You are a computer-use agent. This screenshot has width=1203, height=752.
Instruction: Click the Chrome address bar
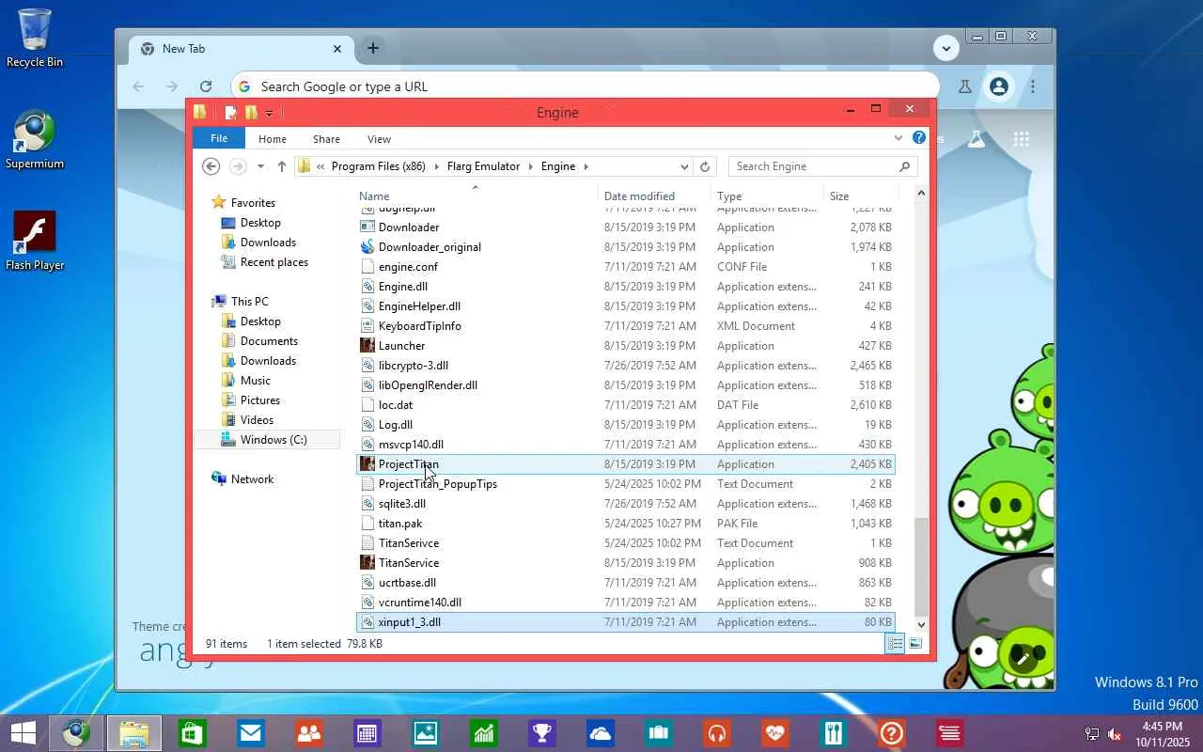click(585, 86)
